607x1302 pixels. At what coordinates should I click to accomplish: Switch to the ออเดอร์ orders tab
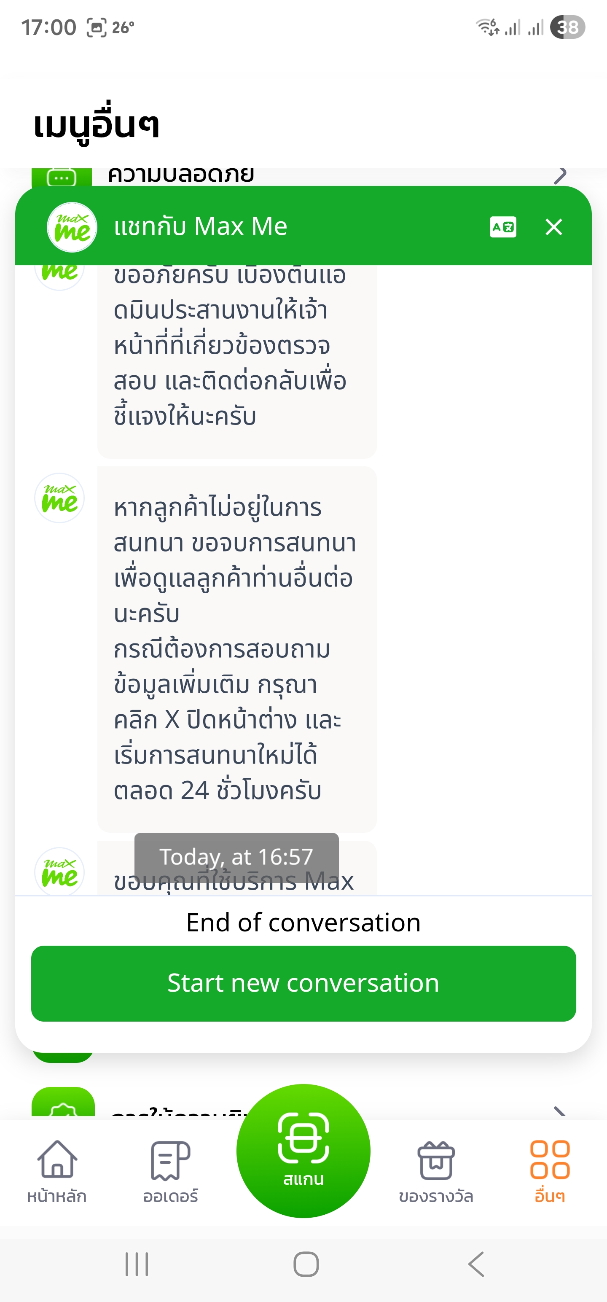[x=170, y=1171]
